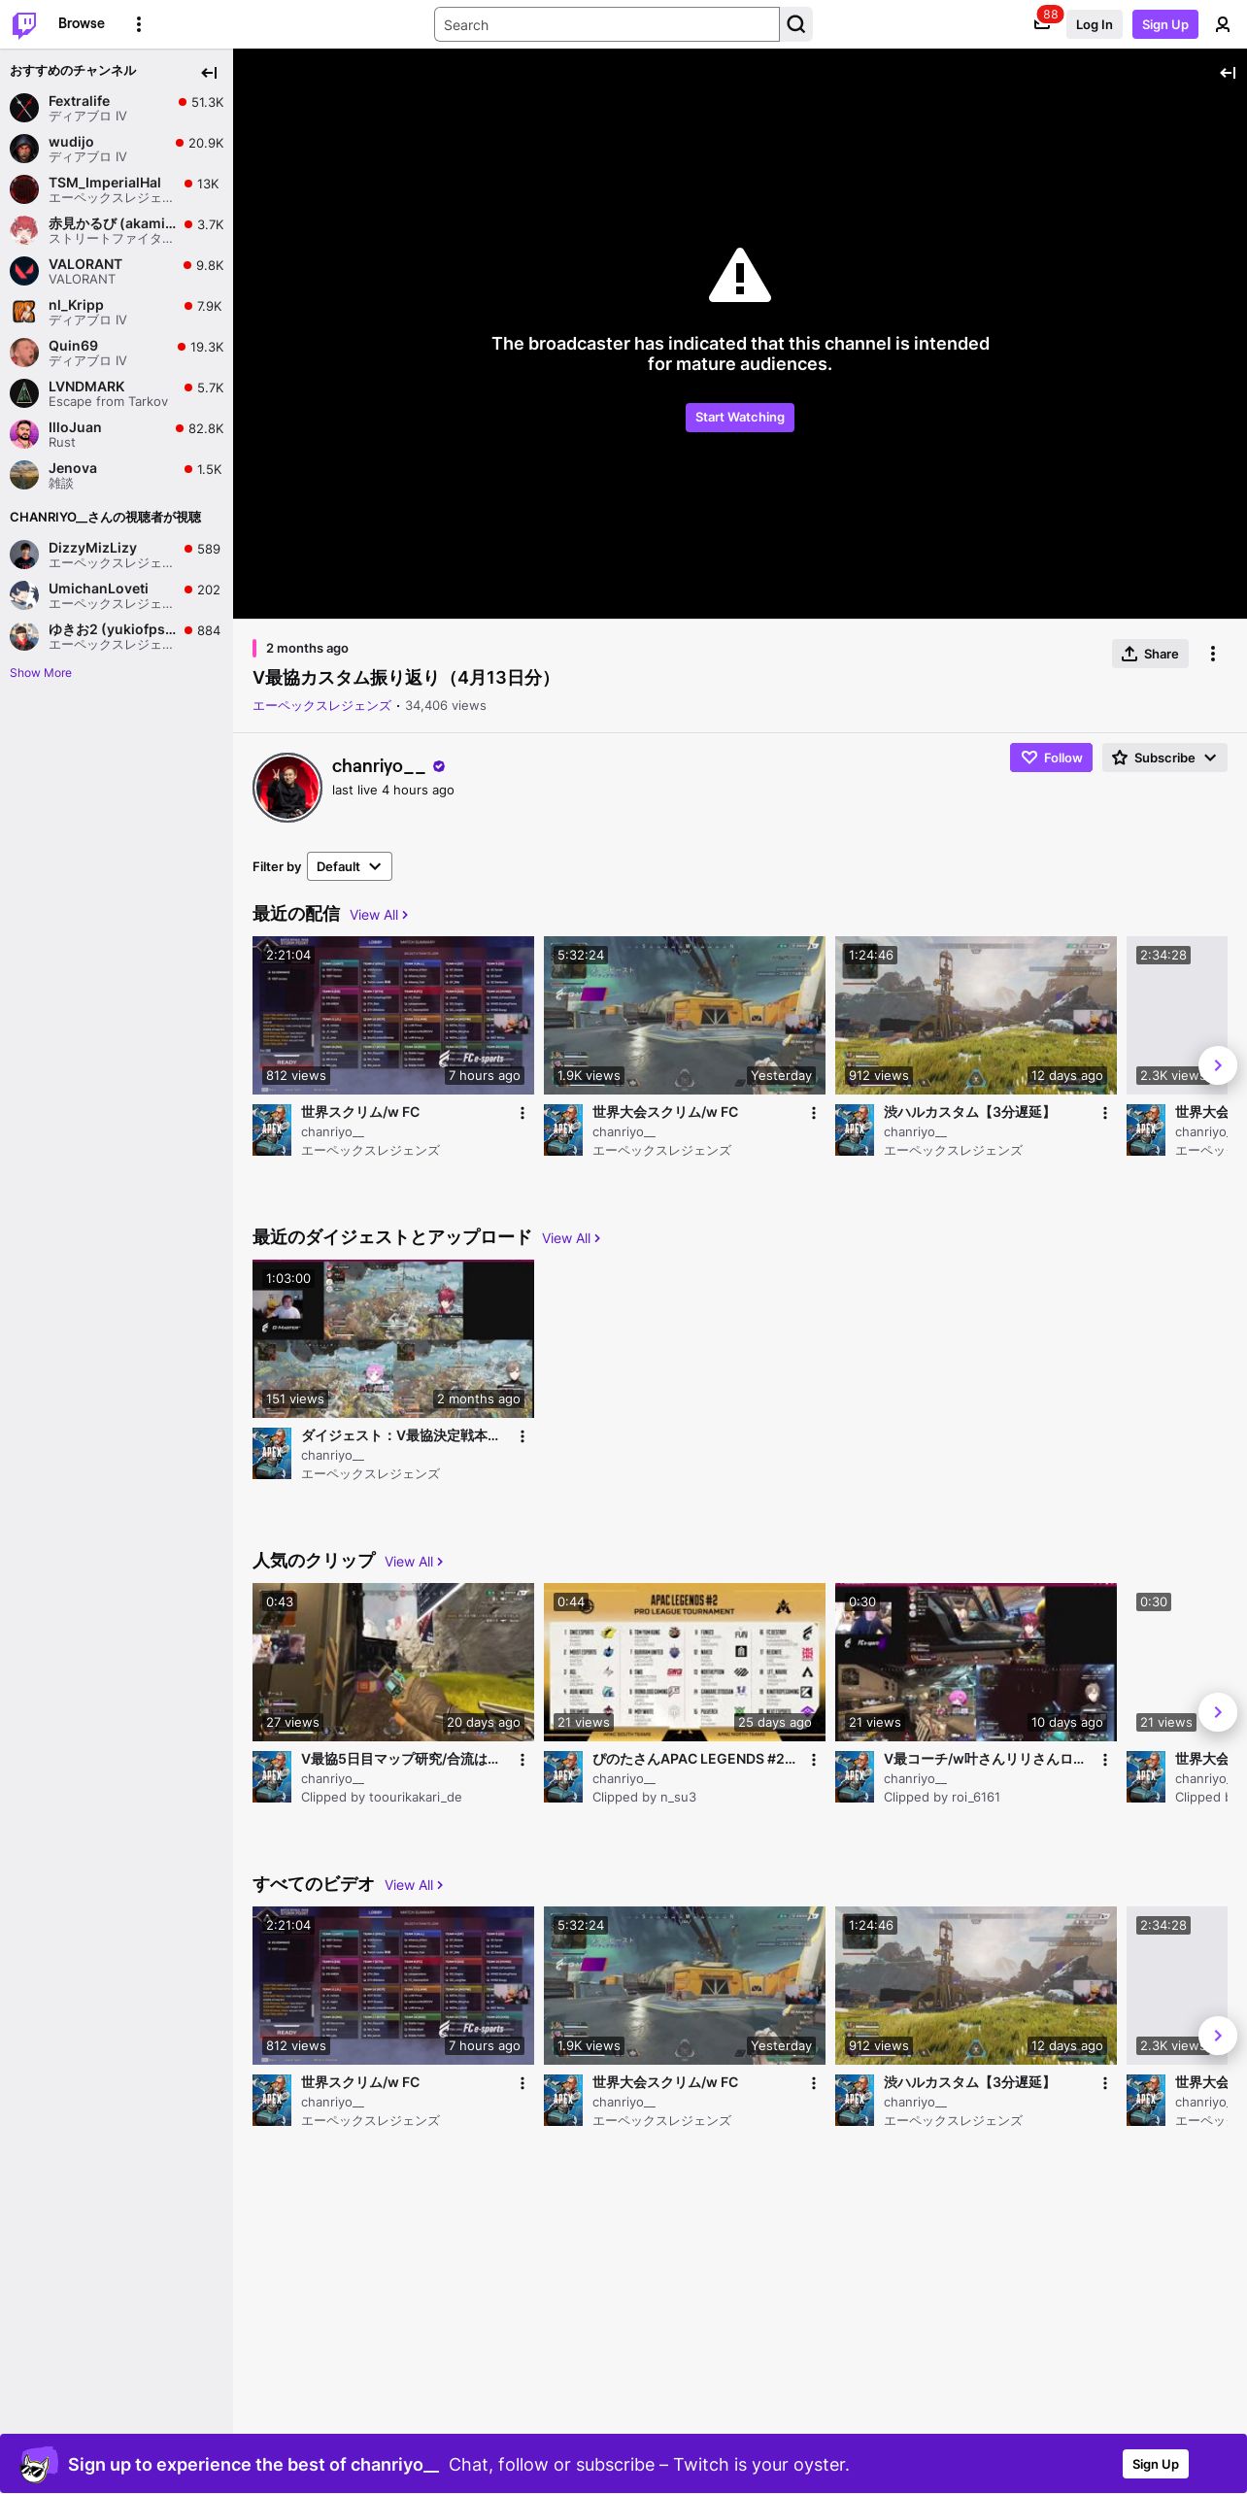Open options for first 世界スクリム/w FC in 最近の配信
The image size is (1247, 2494).
[522, 1113]
